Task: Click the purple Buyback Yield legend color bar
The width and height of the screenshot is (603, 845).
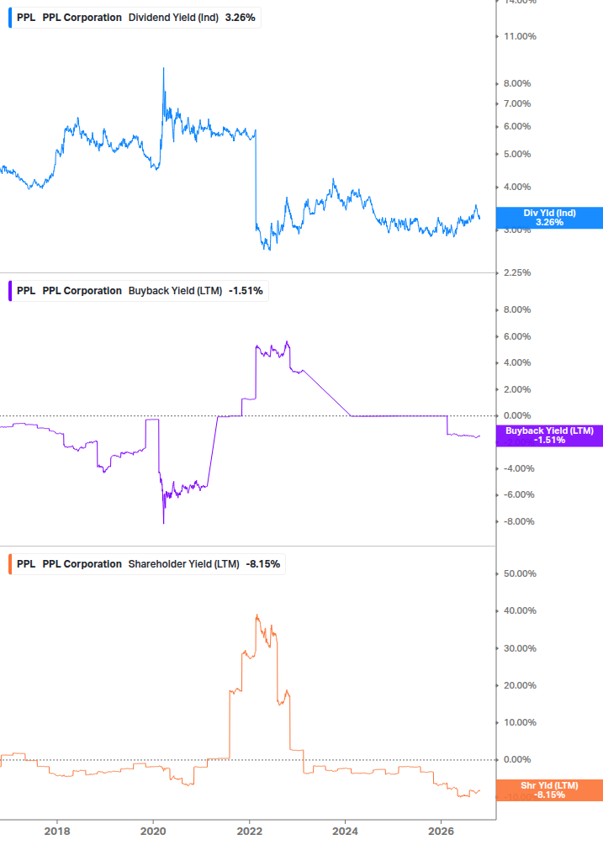Action: tap(10, 291)
